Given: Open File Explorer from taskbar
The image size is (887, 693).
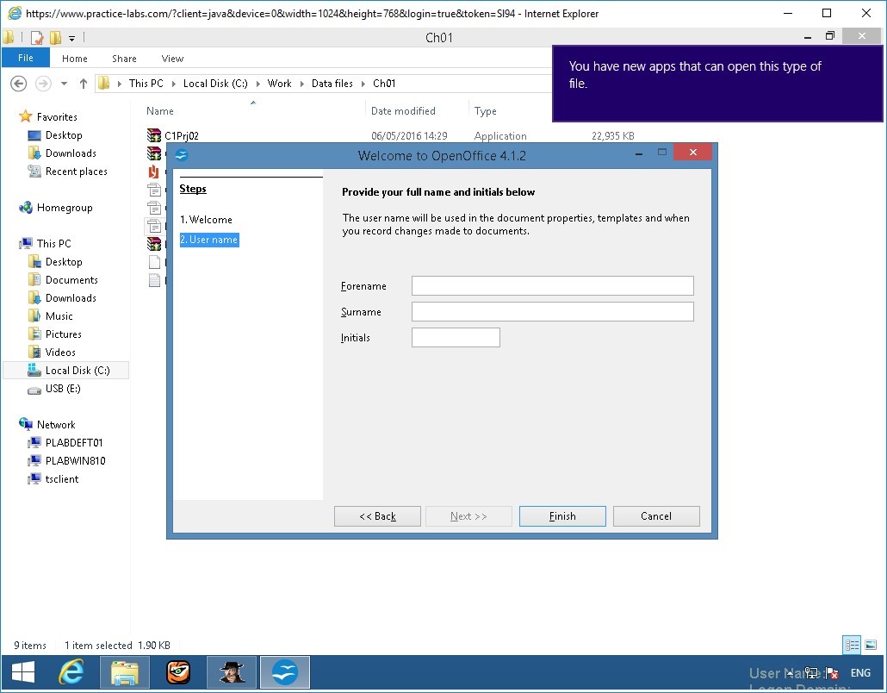Looking at the screenshot, I should pos(125,672).
